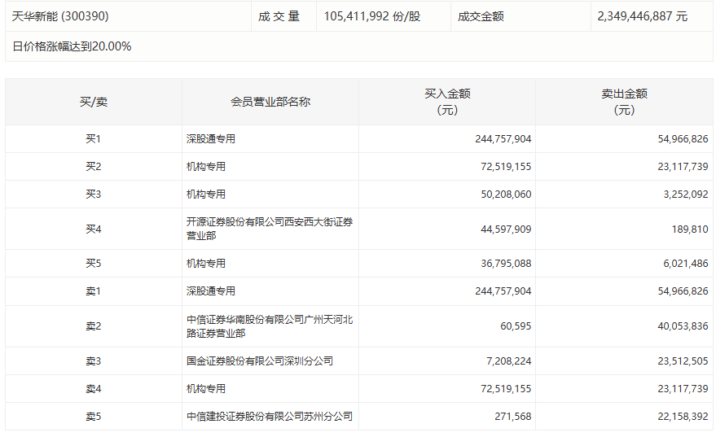Viewport: 716px width, 437px height.
Task: Select buy amount 36,795,088
Action: coord(506,264)
